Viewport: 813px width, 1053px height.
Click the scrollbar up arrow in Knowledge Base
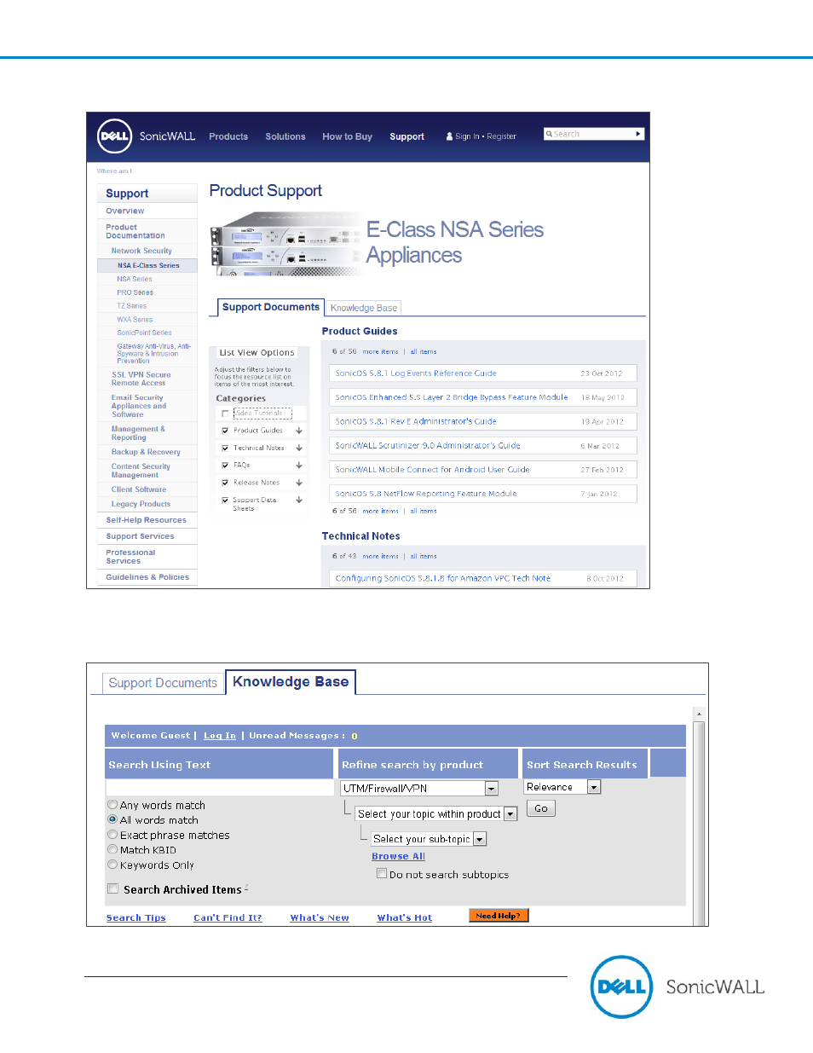click(x=699, y=714)
